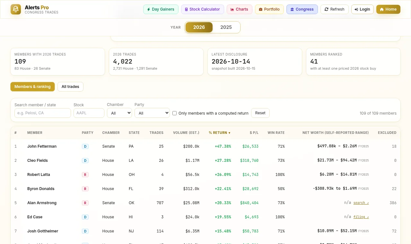Select member John Fetterman
The height and width of the screenshot is (244, 411).
click(x=42, y=146)
